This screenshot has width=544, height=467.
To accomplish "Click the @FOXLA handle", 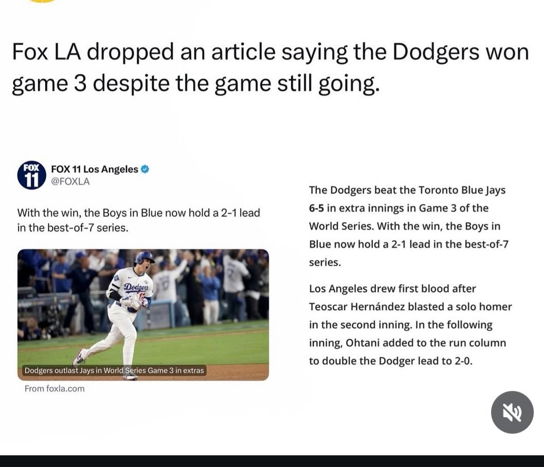I will pos(70,182).
